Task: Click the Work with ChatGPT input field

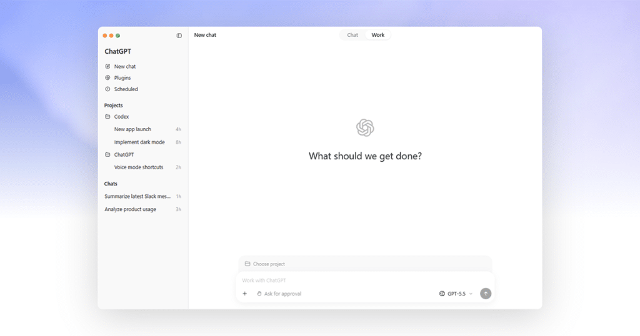Action: 365,280
